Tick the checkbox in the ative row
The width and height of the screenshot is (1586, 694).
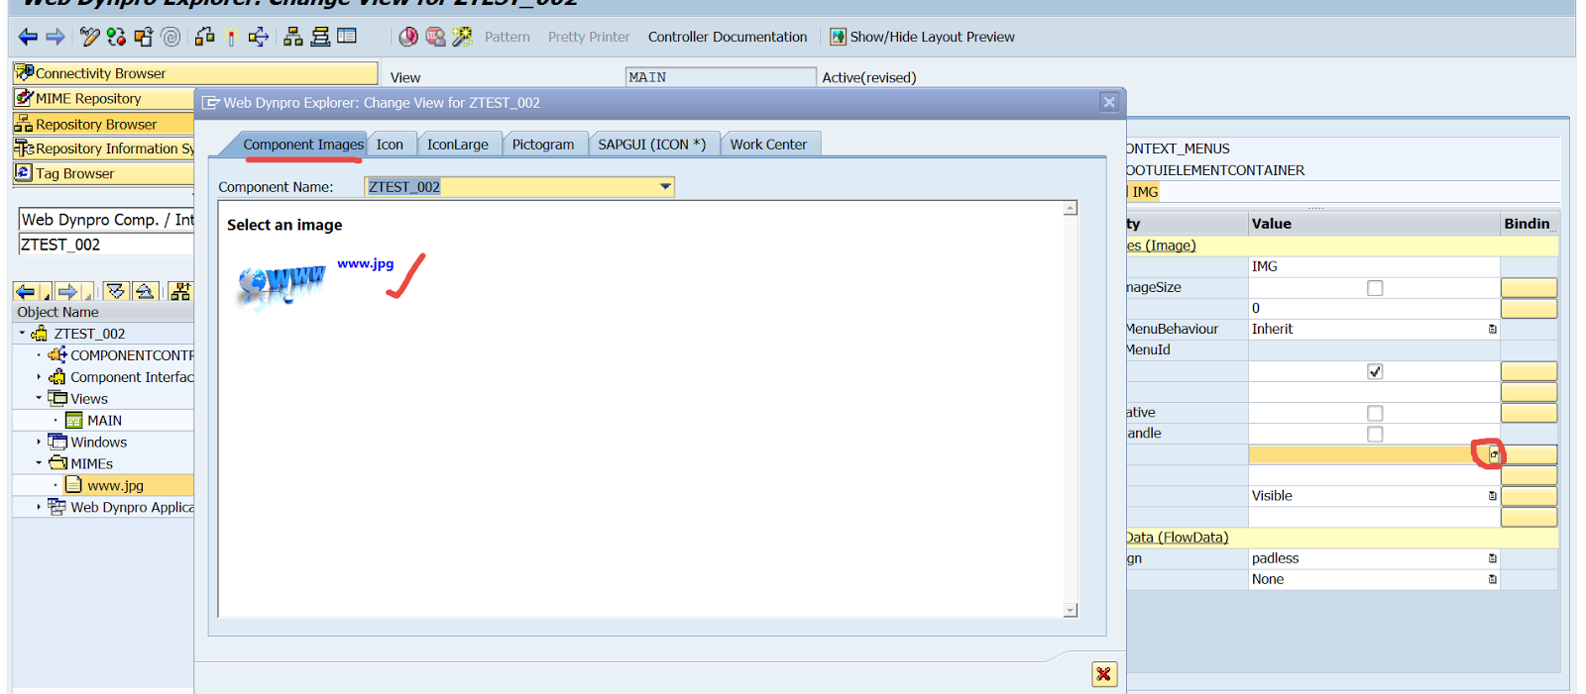(1375, 413)
